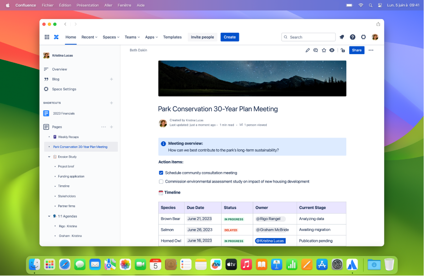Open page restrictions with the lock icon
The width and height of the screenshot is (425, 276).
click(x=343, y=50)
